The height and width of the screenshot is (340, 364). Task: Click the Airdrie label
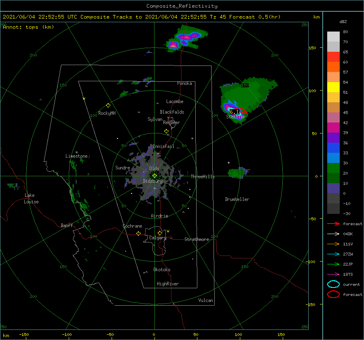(159, 216)
